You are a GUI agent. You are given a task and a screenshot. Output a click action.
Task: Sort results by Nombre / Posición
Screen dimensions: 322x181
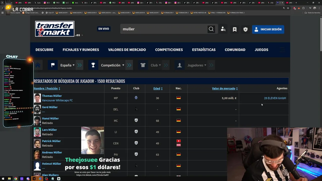point(47,88)
